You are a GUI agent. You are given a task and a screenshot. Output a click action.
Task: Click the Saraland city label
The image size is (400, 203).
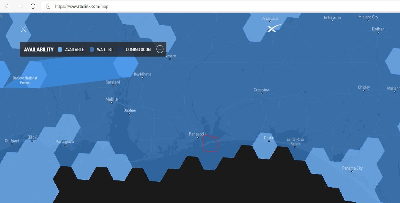pyautogui.click(x=113, y=82)
